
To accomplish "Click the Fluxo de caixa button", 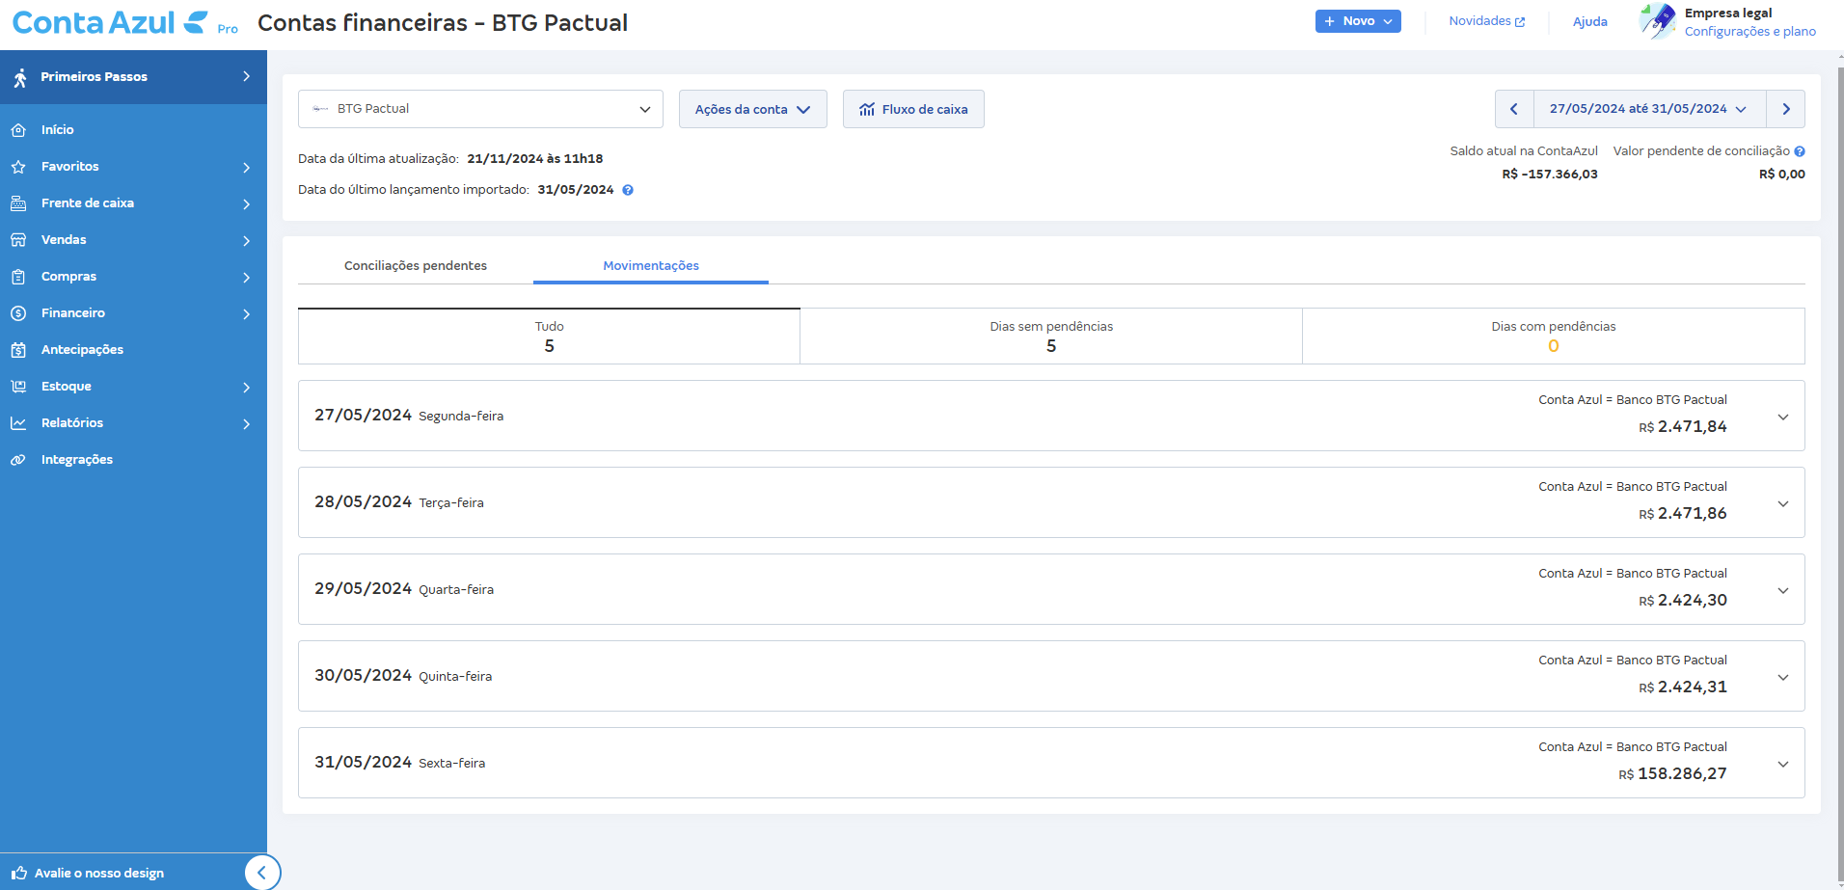I will (x=913, y=109).
